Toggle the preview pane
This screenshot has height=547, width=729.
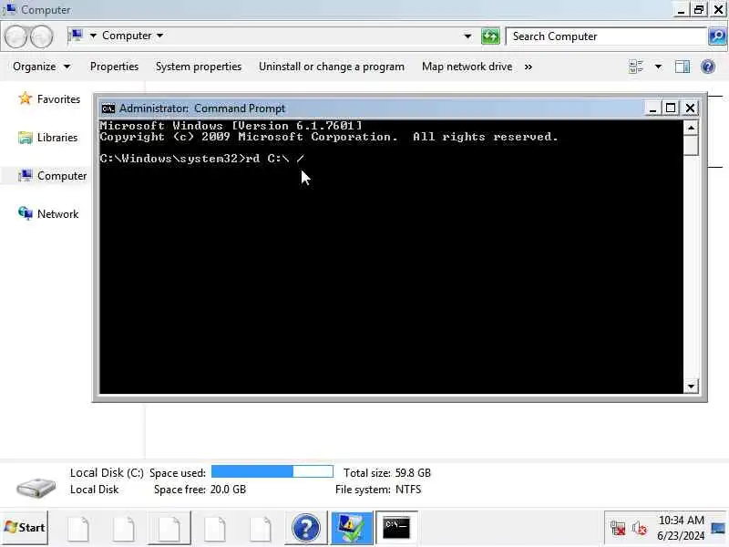682,67
